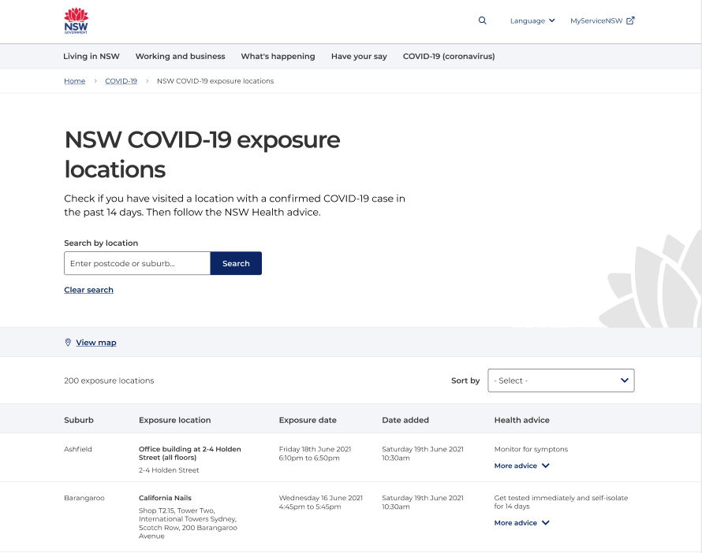Select What's happening in navigation
Screen dimensions: 702x553
point(278,57)
